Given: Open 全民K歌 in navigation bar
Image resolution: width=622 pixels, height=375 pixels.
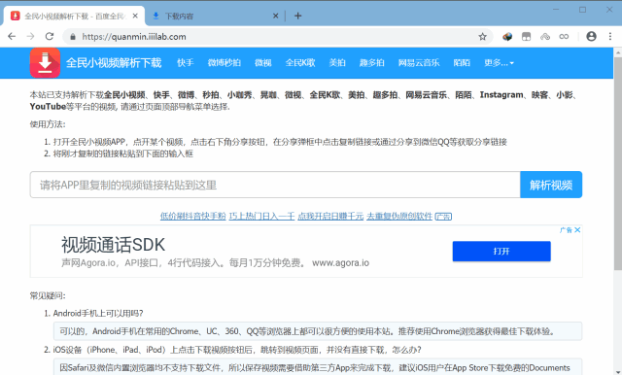Looking at the screenshot, I should click(300, 62).
